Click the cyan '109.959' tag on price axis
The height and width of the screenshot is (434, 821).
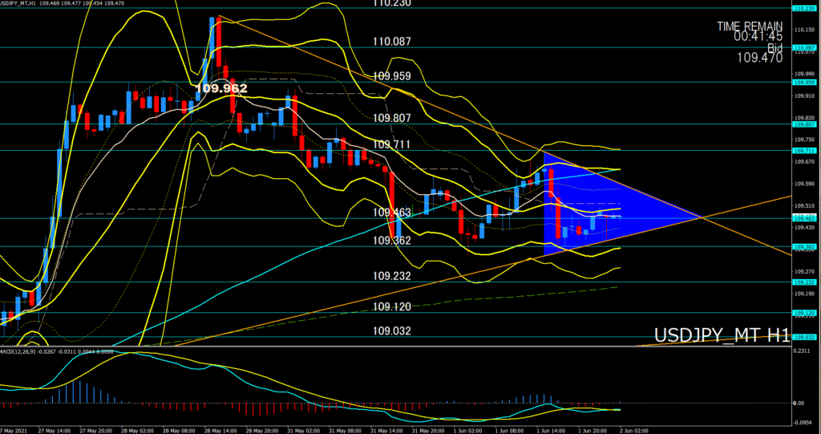tap(805, 83)
